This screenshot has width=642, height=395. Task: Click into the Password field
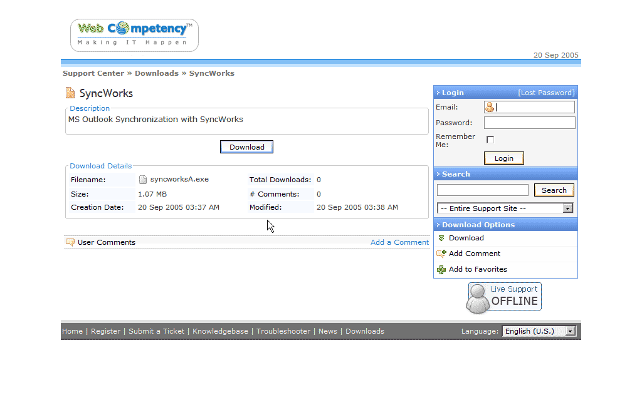tap(529, 123)
